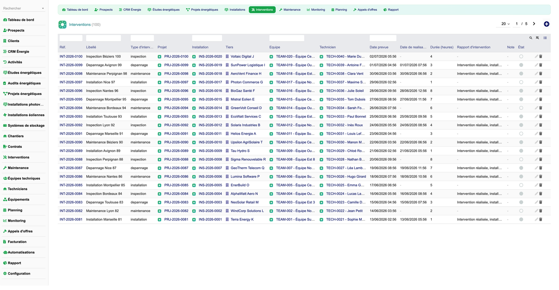Open Prospects in the sidebar menu
Viewport: 559px width, 290px height.
tap(16, 31)
